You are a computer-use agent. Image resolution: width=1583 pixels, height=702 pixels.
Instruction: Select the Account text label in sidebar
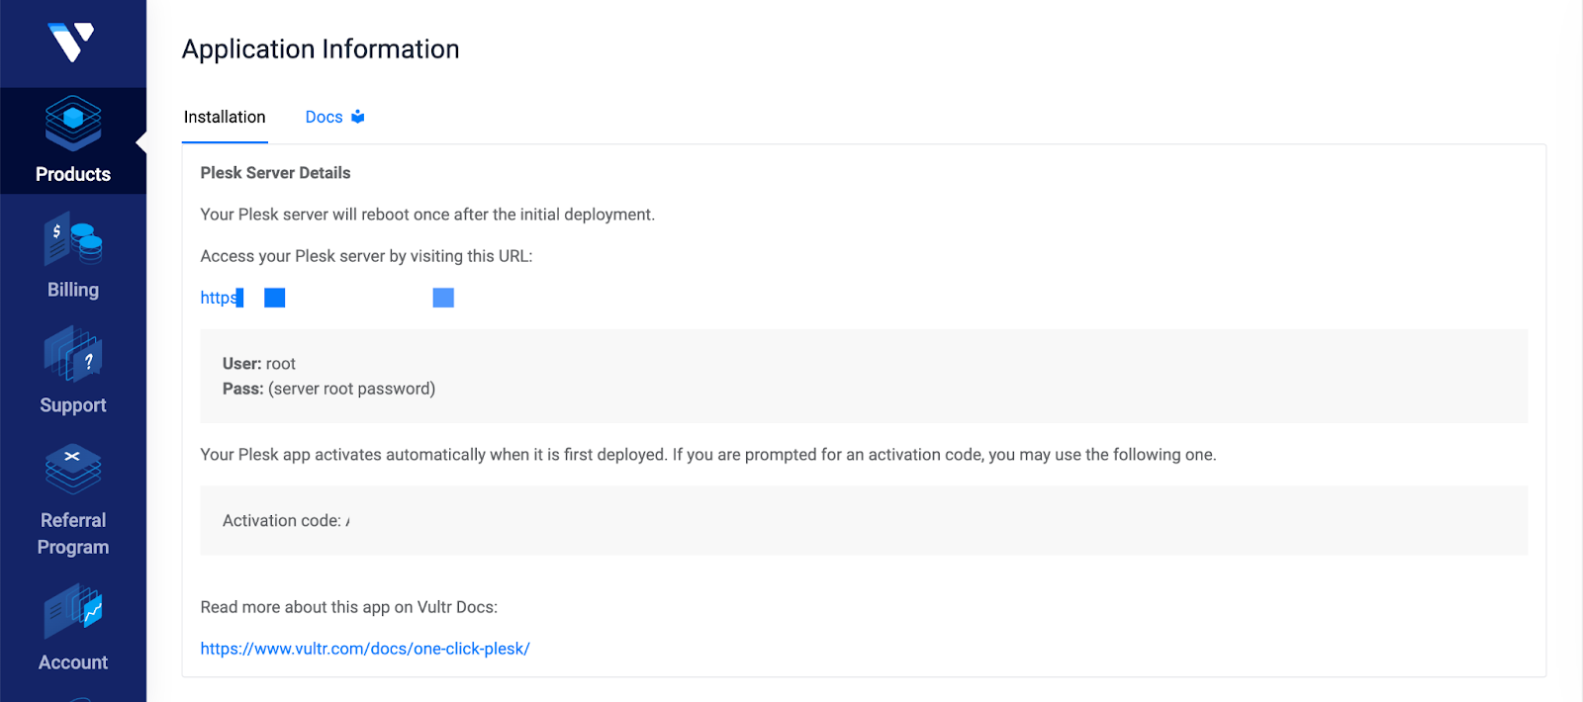tap(73, 662)
